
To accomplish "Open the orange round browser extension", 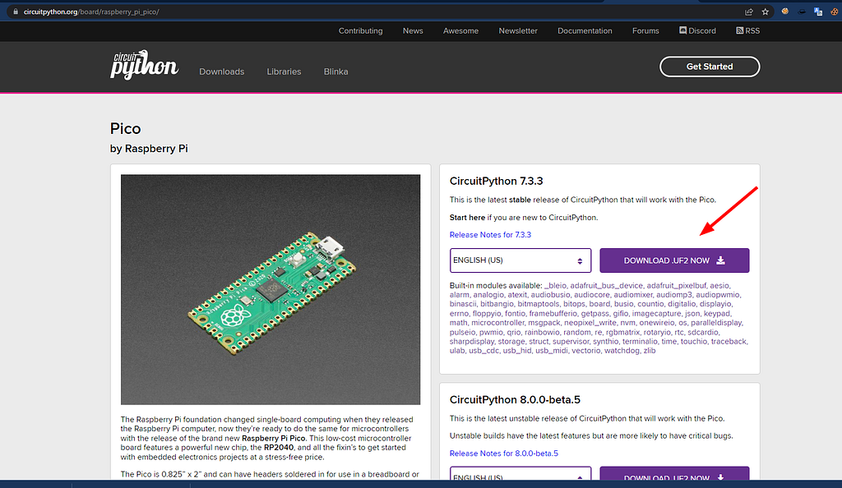I will click(785, 12).
